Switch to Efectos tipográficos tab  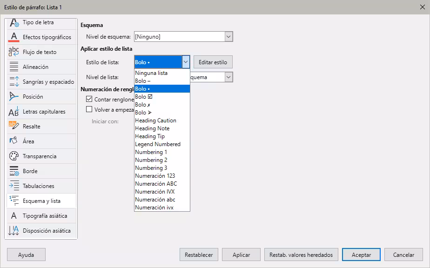41,37
